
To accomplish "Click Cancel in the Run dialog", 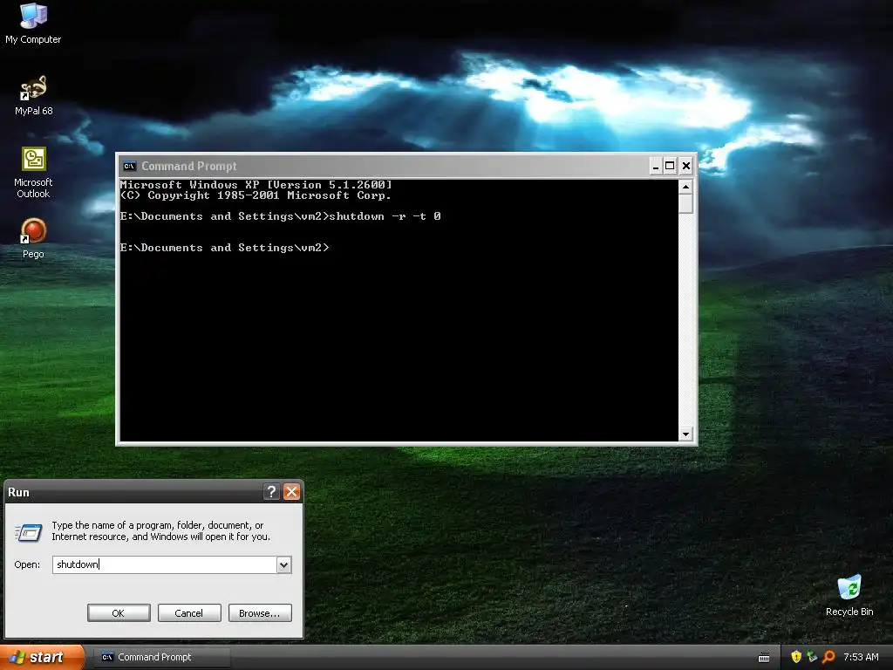I will tap(189, 613).
